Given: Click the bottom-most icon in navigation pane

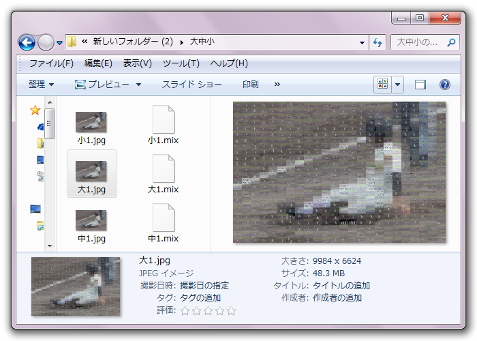Looking at the screenshot, I should coord(40,226).
